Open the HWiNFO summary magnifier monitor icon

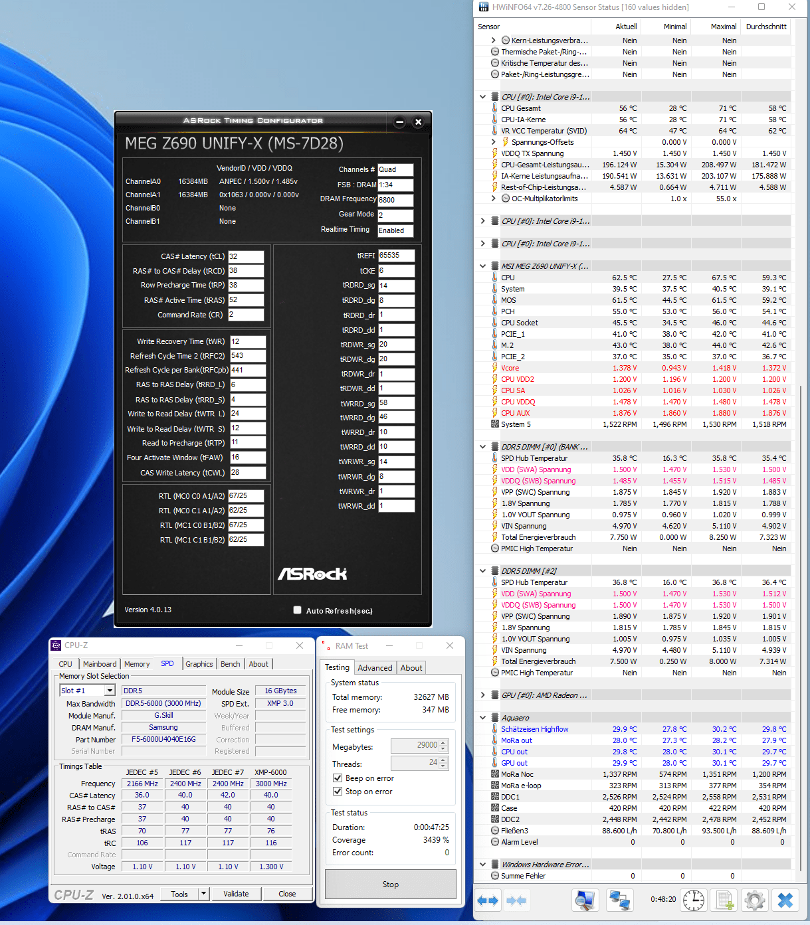pyautogui.click(x=585, y=900)
